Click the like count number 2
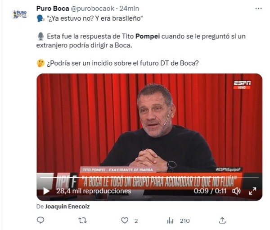Image resolution: width=270 pixels, height=230 pixels. (x=136, y=221)
